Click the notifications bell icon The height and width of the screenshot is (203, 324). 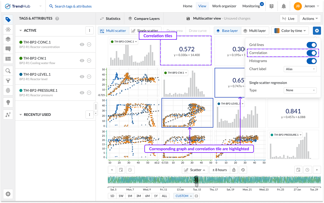pos(284,6)
